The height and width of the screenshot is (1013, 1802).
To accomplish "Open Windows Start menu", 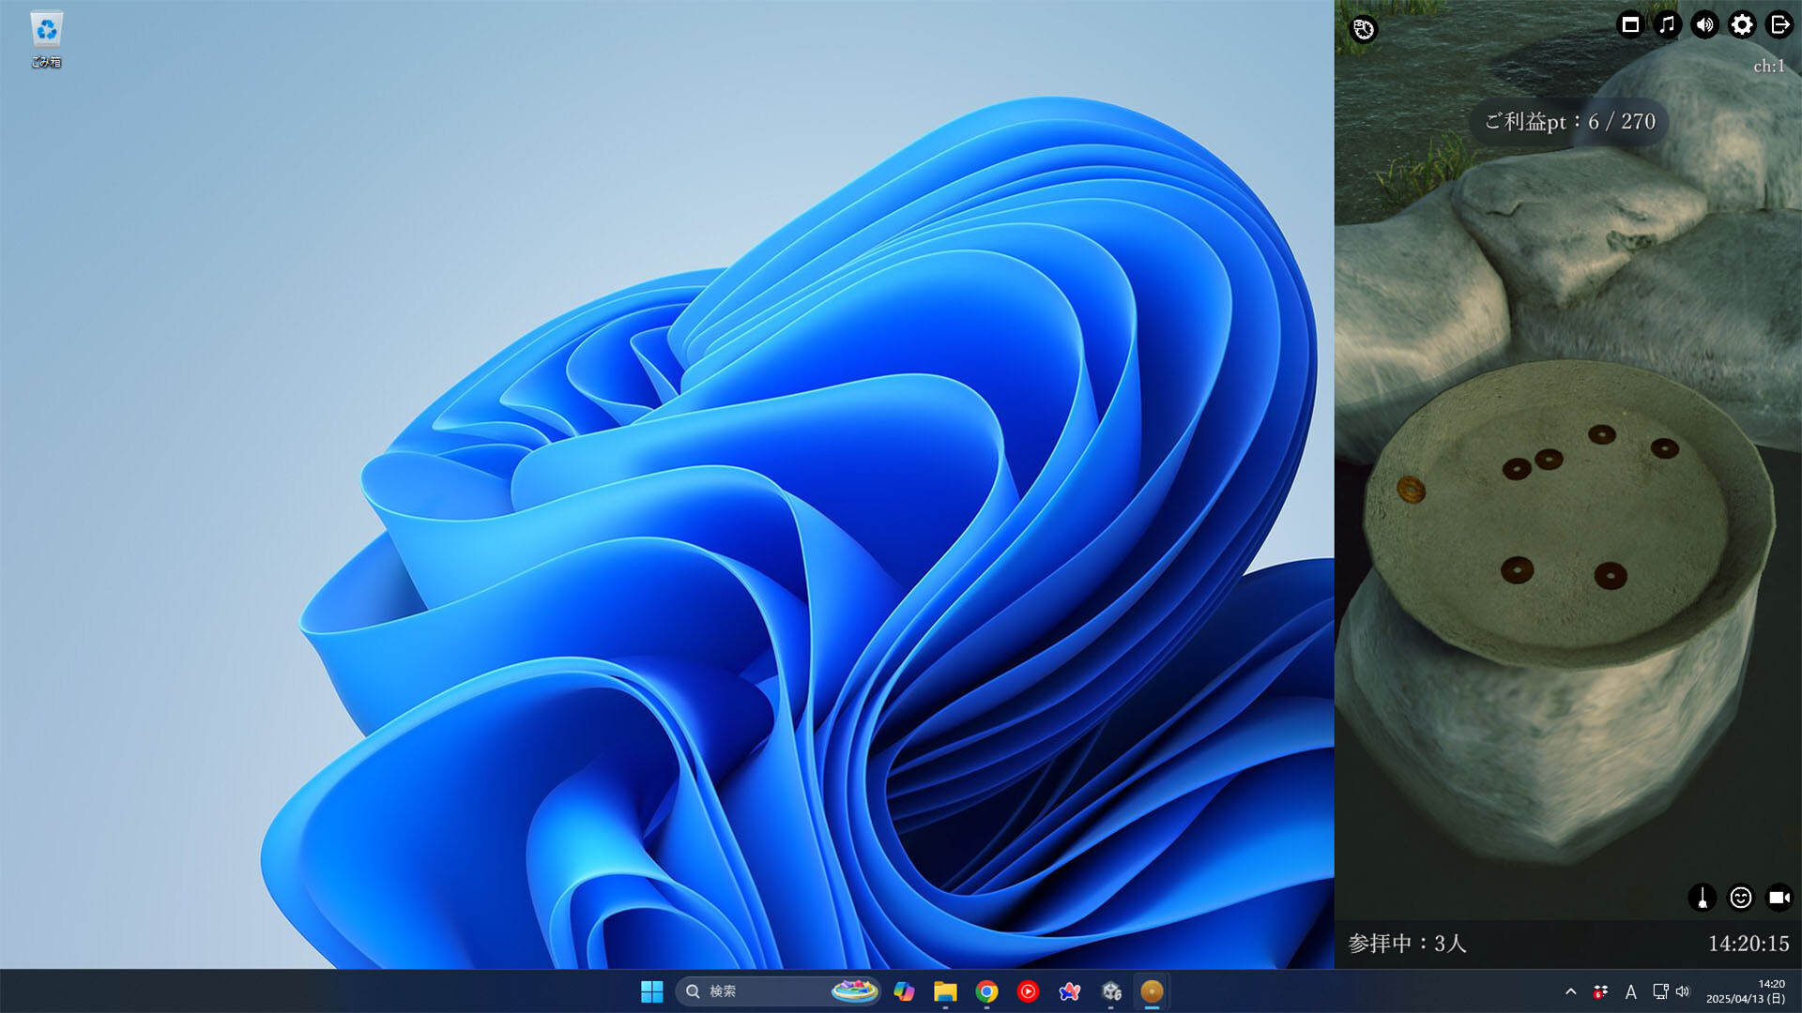I will tap(651, 991).
